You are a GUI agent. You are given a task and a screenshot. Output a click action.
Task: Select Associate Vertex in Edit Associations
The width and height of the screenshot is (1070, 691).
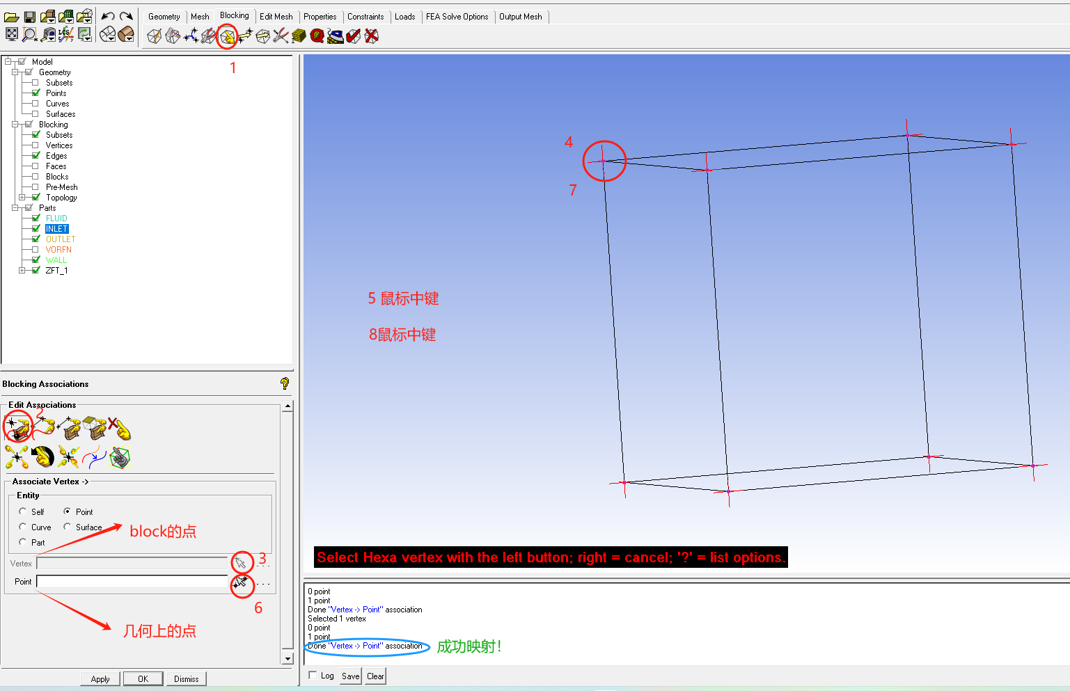[17, 427]
